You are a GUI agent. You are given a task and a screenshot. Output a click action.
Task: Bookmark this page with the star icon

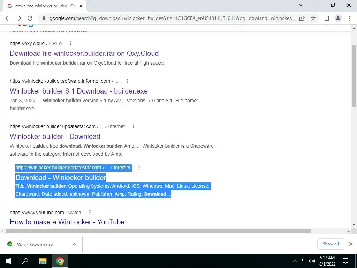coord(313,18)
